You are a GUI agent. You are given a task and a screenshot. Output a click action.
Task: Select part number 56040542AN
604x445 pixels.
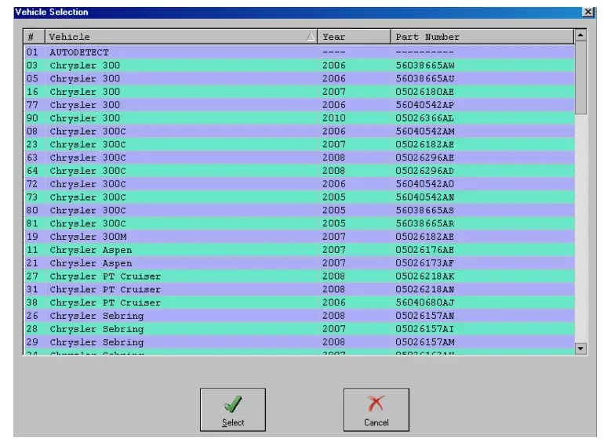[425, 197]
